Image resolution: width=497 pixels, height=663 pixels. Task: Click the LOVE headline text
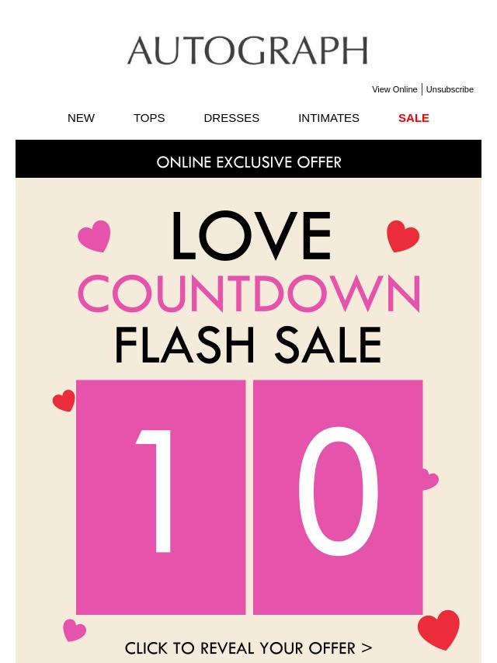[x=251, y=235]
